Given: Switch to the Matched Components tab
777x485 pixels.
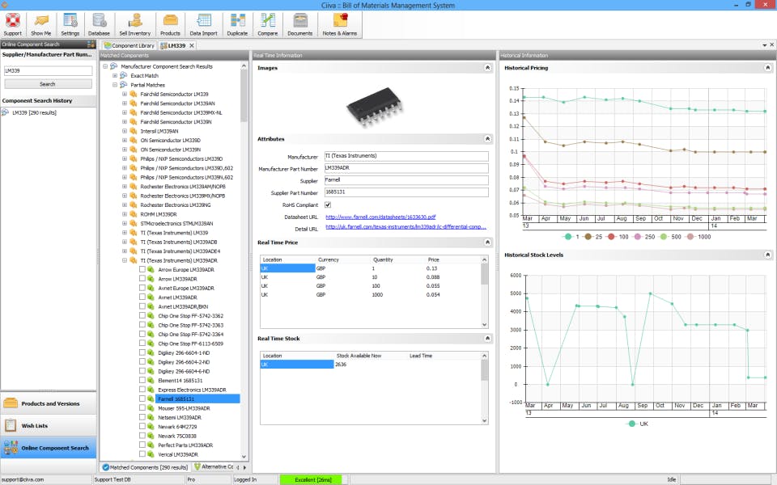Looking at the screenshot, I should tap(145, 467).
